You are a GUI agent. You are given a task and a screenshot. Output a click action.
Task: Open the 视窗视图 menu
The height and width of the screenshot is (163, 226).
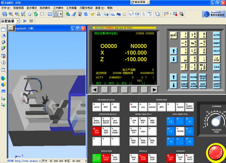[x=18, y=8]
